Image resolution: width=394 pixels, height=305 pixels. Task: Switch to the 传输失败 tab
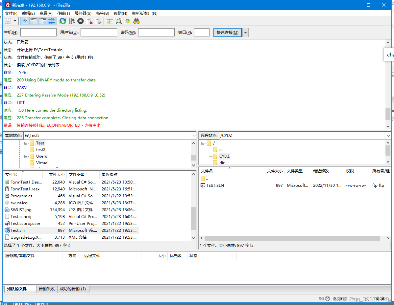click(47, 289)
